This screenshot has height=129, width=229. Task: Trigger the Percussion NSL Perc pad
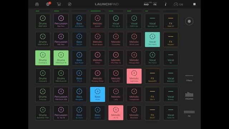click(x=61, y=39)
